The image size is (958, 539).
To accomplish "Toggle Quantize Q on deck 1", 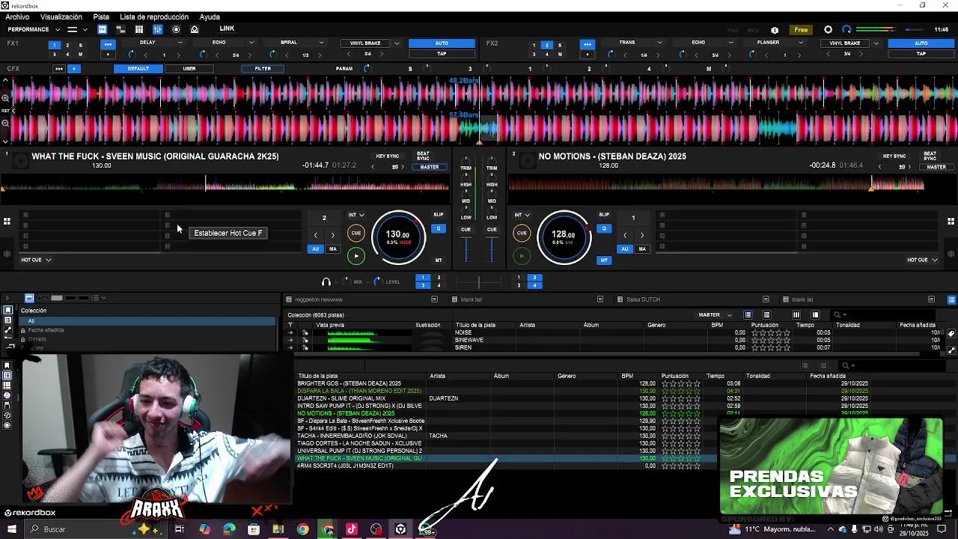I will [x=439, y=228].
